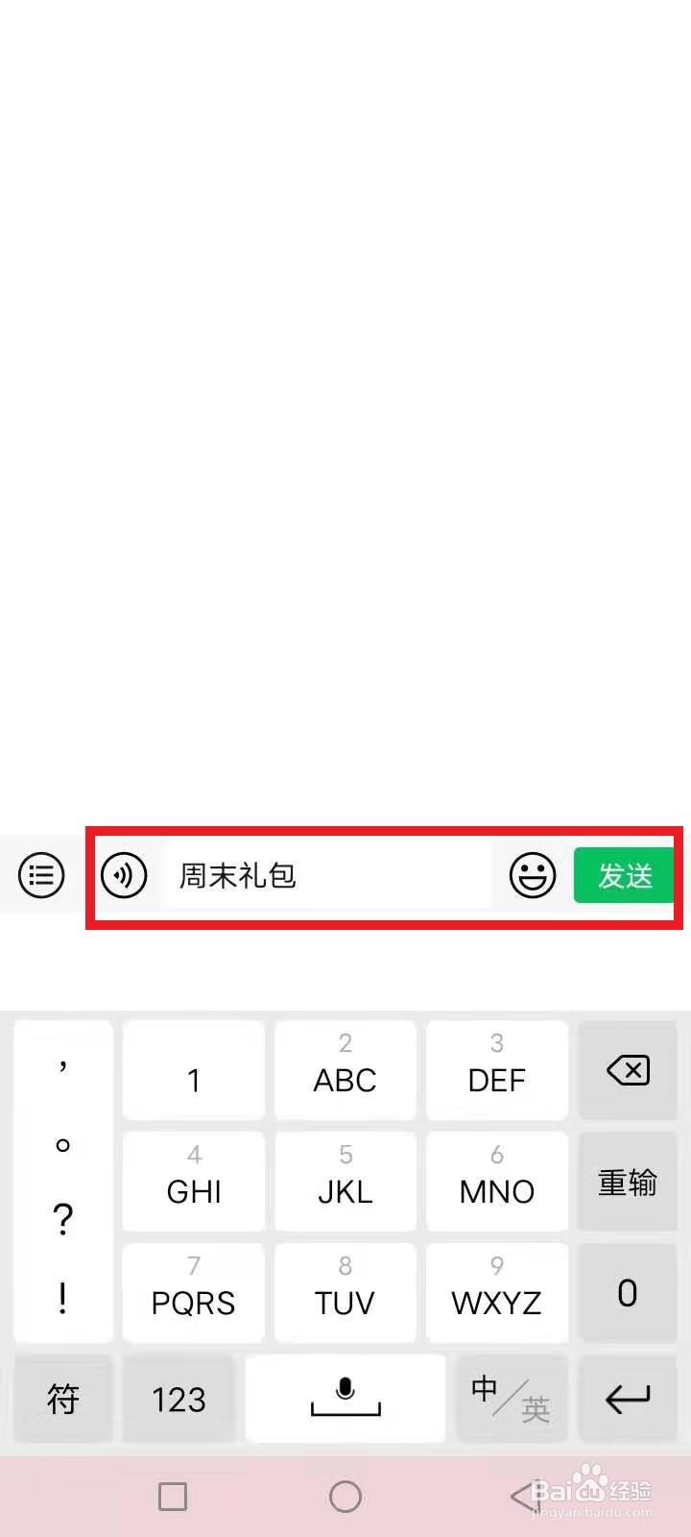Tap the question mark punctuation key
Viewport: 691px width, 1537px height.
point(63,1220)
